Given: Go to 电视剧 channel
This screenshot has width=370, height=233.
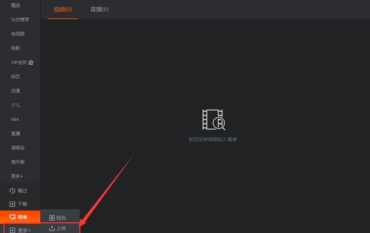Looking at the screenshot, I should tap(18, 34).
